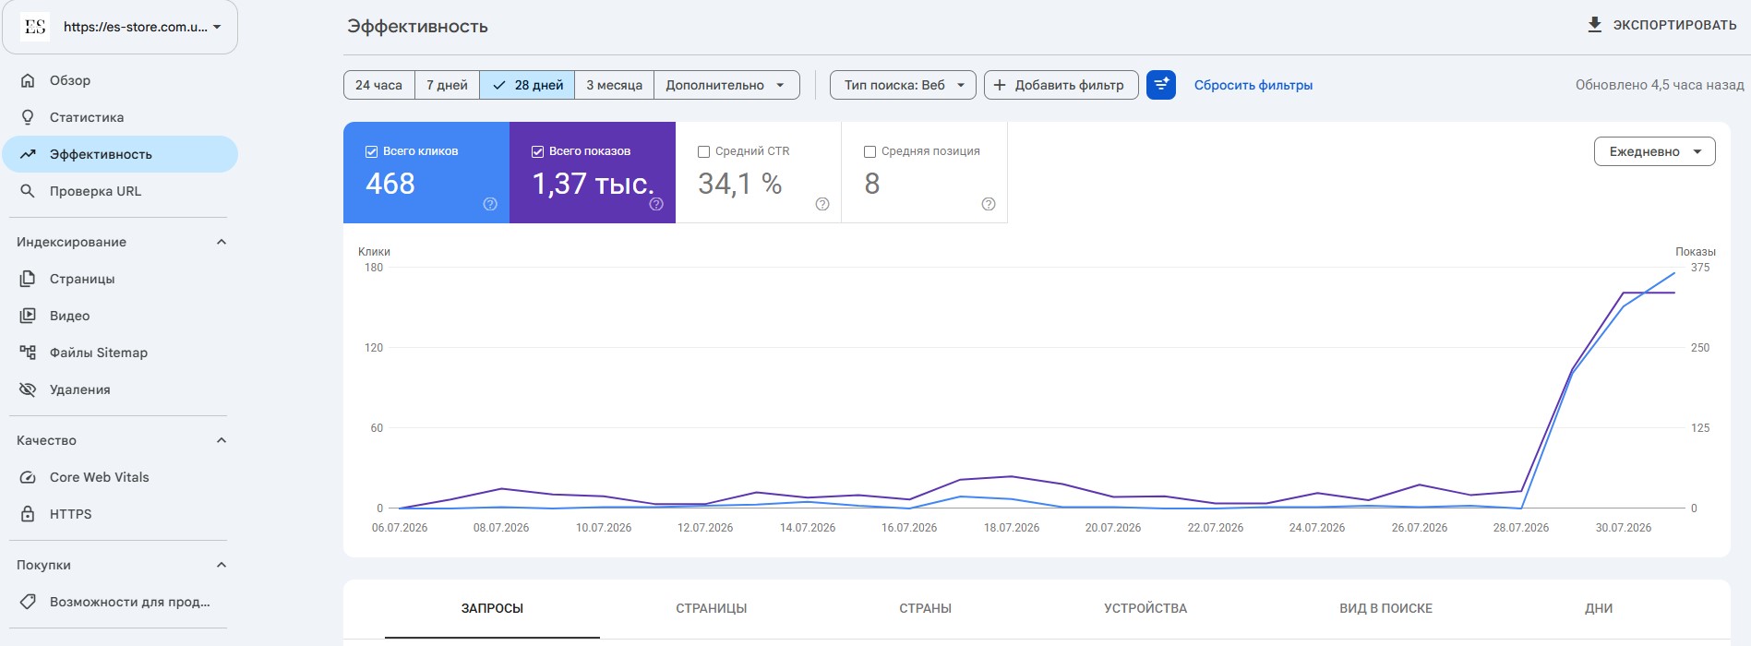The height and width of the screenshot is (646, 1751).
Task: Switch to the Дни tab
Action: 1599,608
